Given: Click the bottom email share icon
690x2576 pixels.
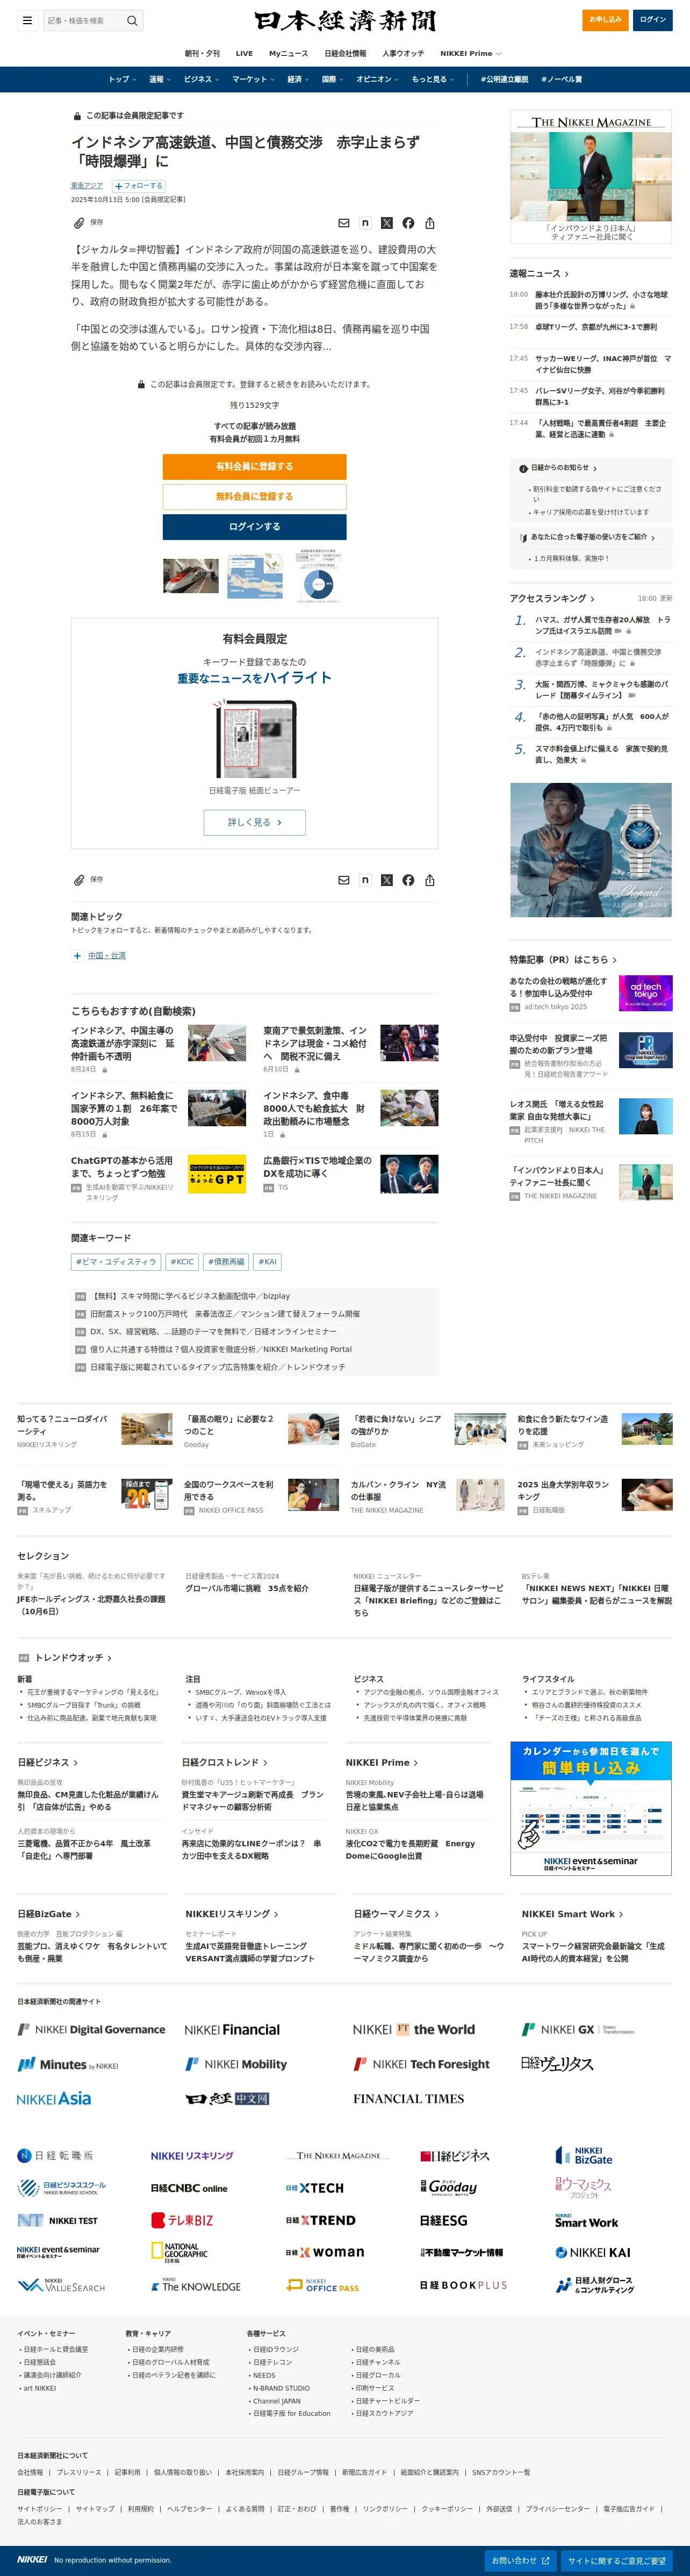Looking at the screenshot, I should (343, 880).
